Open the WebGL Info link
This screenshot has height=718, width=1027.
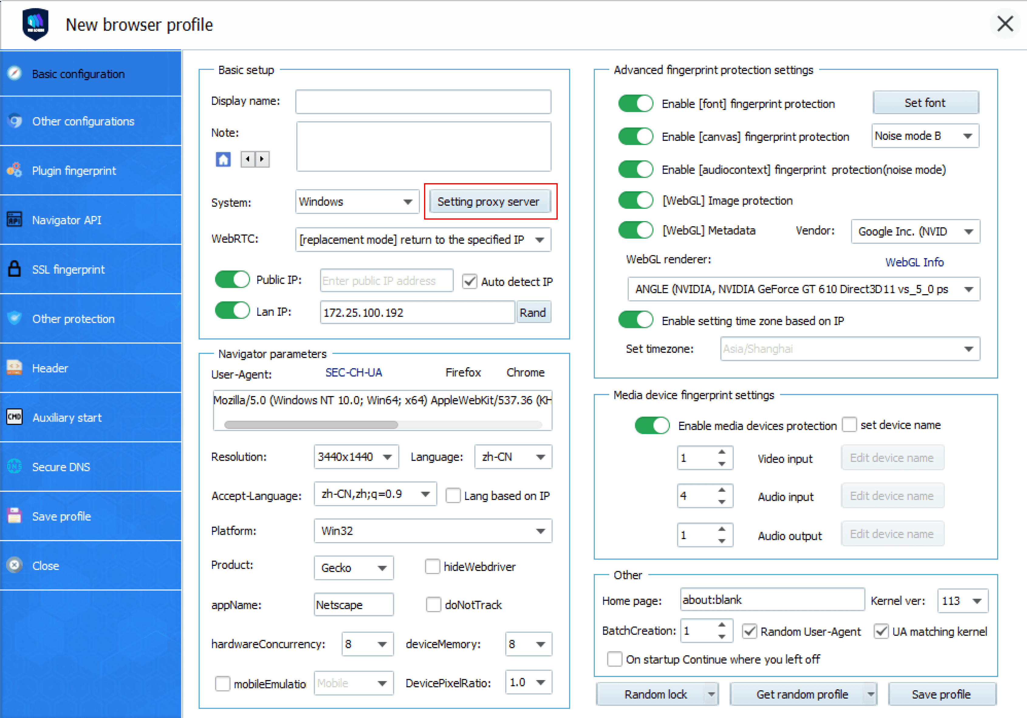pyautogui.click(x=914, y=262)
